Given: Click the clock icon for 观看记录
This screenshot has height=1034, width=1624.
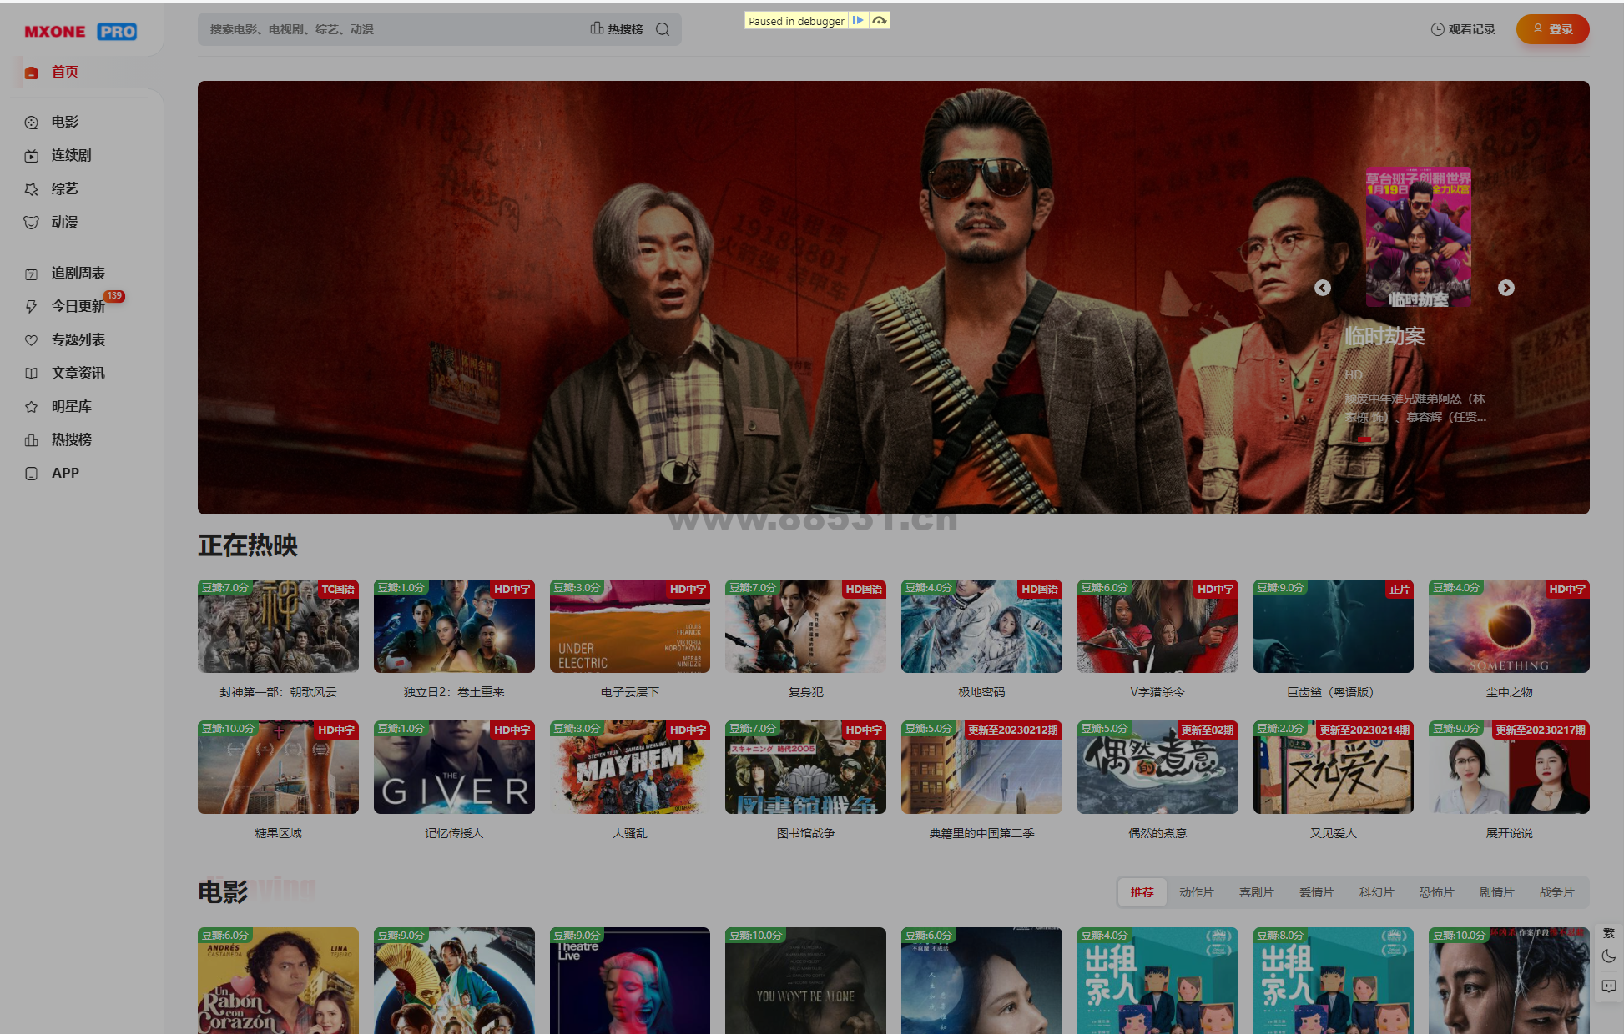Looking at the screenshot, I should point(1437,29).
